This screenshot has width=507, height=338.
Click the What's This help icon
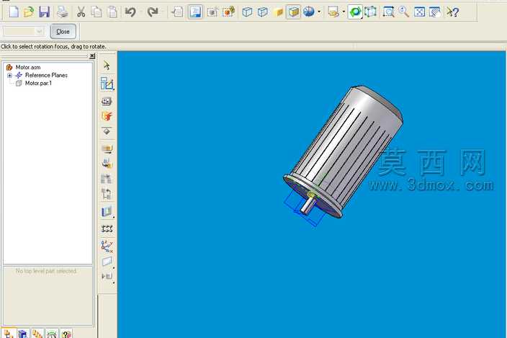[453, 12]
